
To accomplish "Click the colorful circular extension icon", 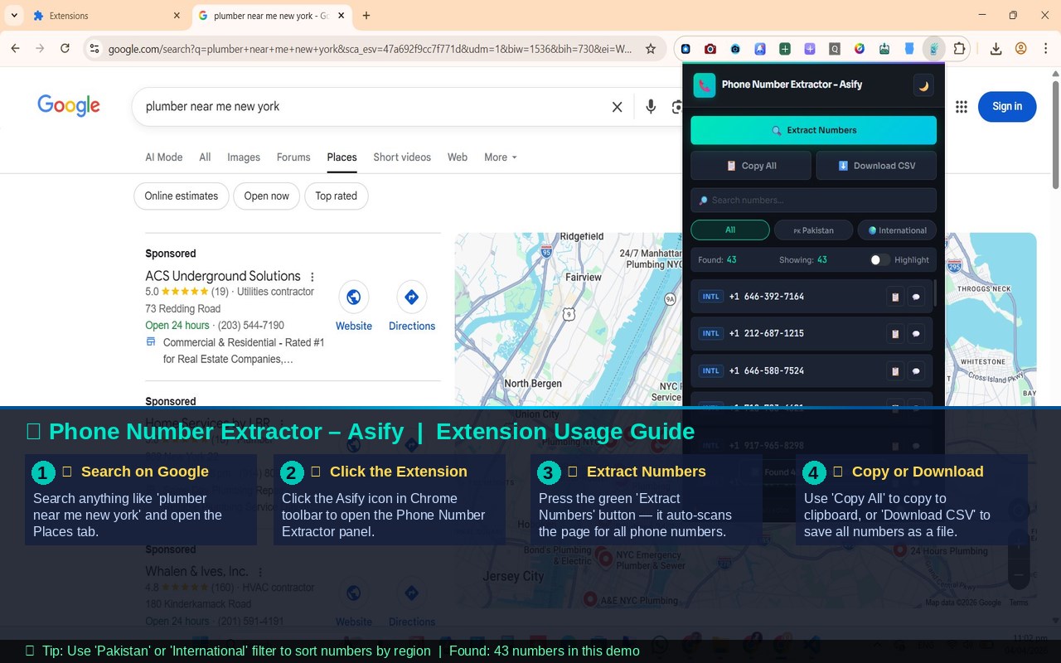I will 860,49.
